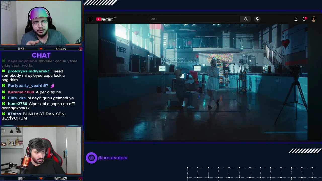Click chat username nayaladydiana

coord(22,61)
